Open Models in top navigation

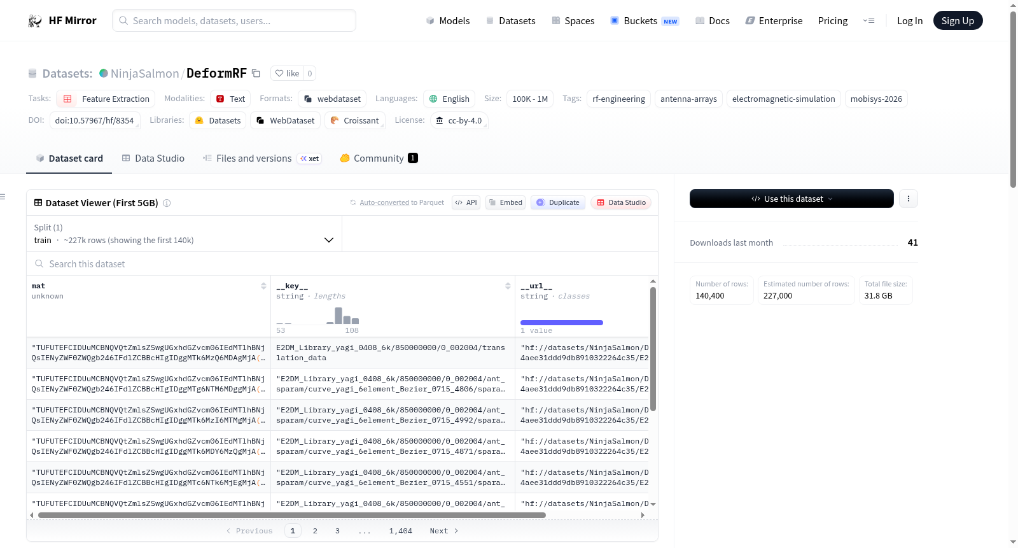(x=448, y=21)
